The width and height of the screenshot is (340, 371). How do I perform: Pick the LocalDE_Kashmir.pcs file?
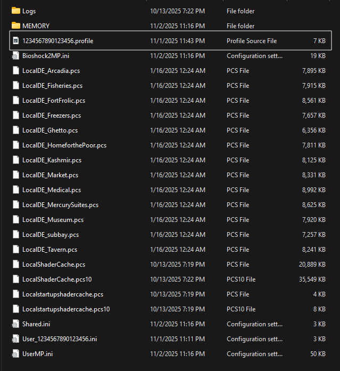click(52, 160)
